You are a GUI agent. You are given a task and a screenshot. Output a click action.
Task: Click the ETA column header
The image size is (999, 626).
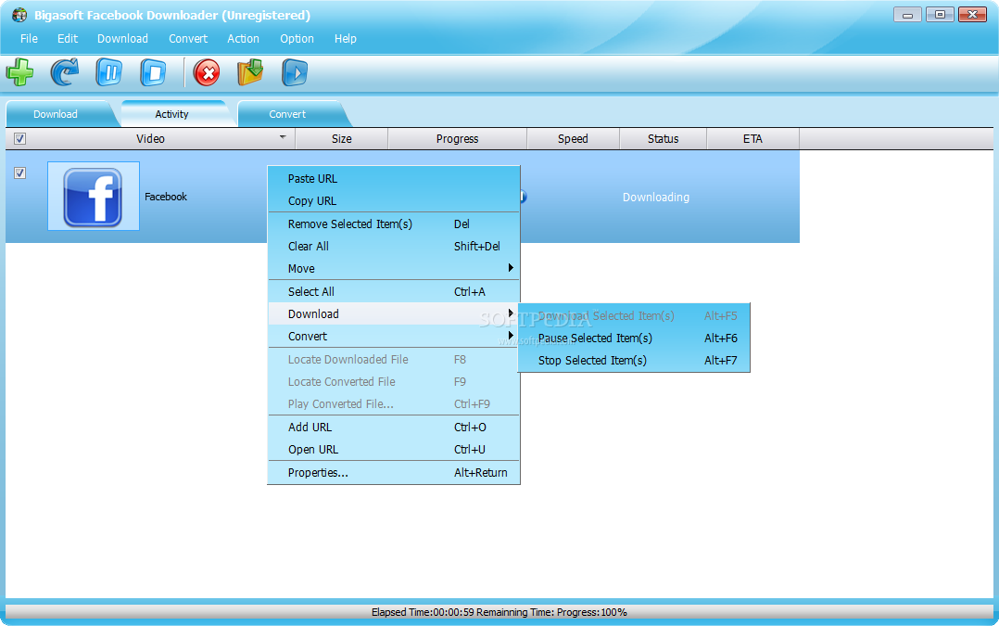click(x=752, y=138)
